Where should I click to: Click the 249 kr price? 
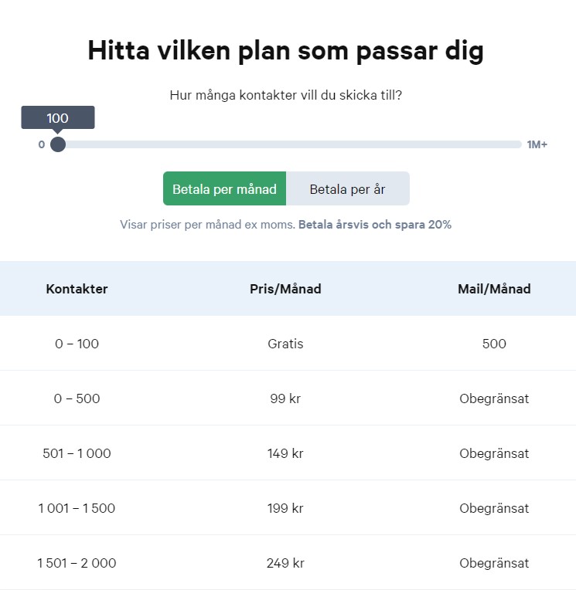[285, 563]
